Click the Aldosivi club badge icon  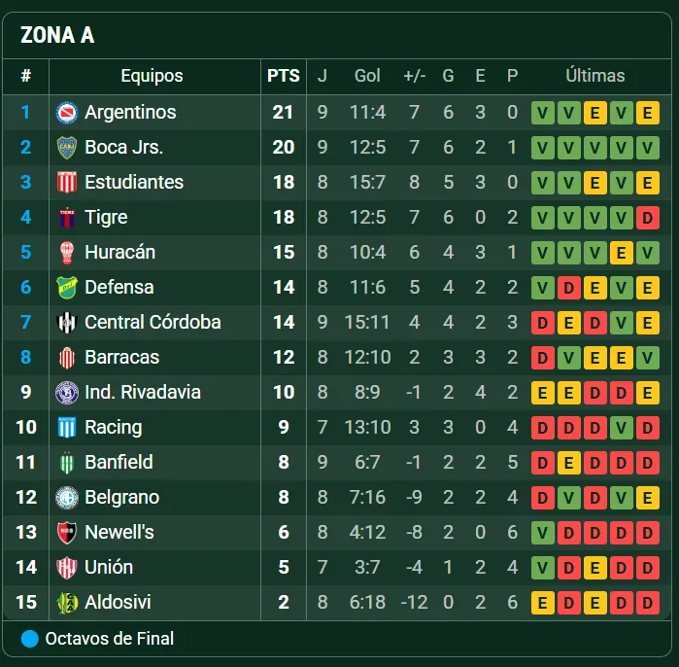point(66,603)
